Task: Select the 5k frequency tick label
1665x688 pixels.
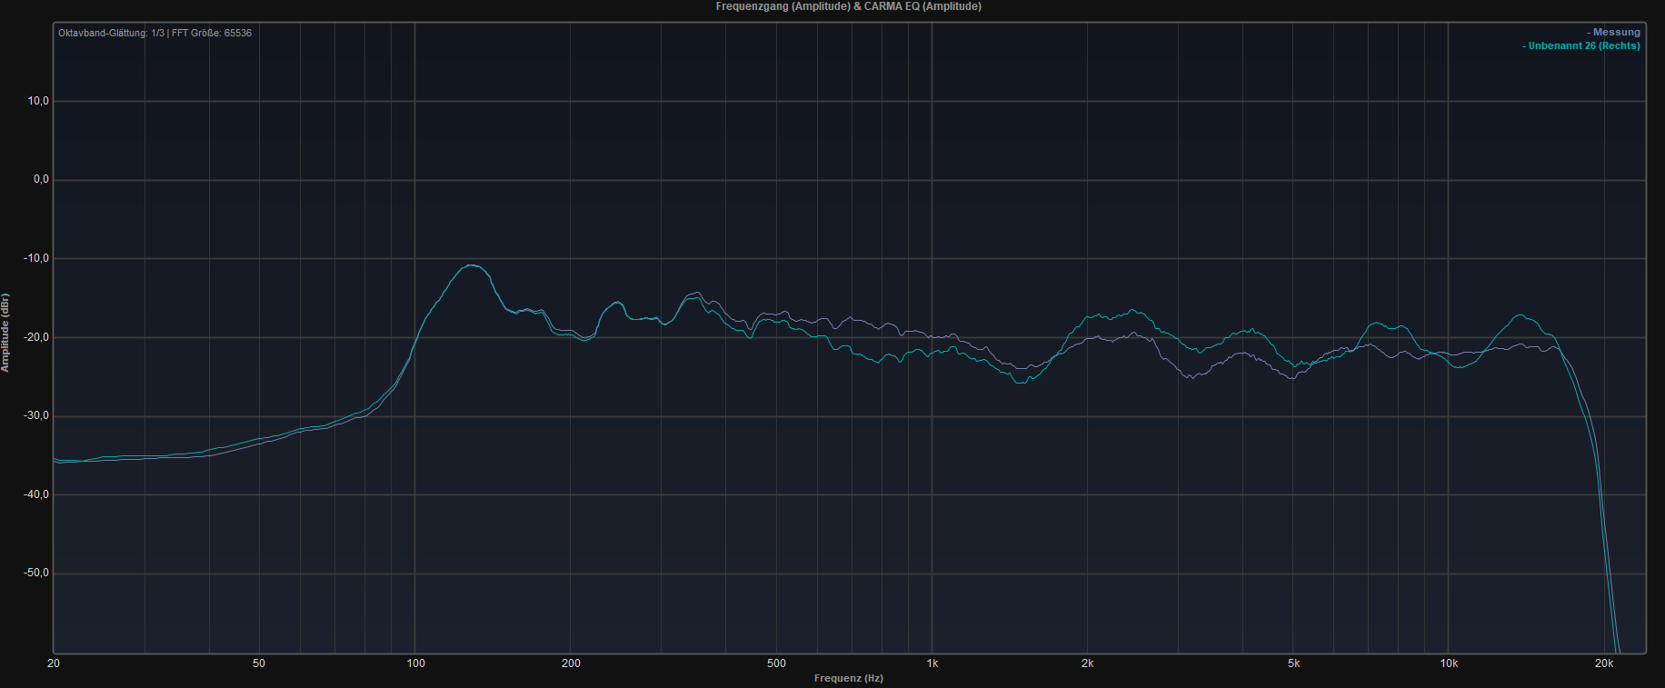Action: coord(1293,663)
